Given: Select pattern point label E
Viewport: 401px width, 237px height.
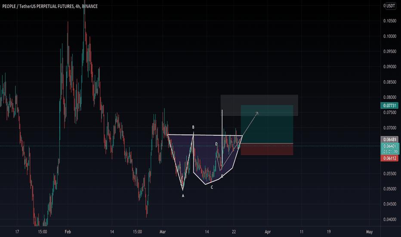Looking at the screenshot, I should click(222, 176).
